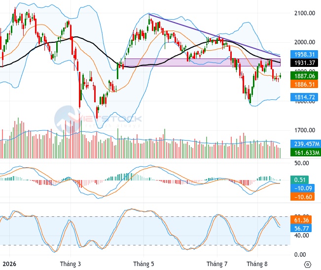Image resolution: width=321 pixels, height=270 pixels.
Task: Click the 239.457M volume average label
Action: [306, 144]
